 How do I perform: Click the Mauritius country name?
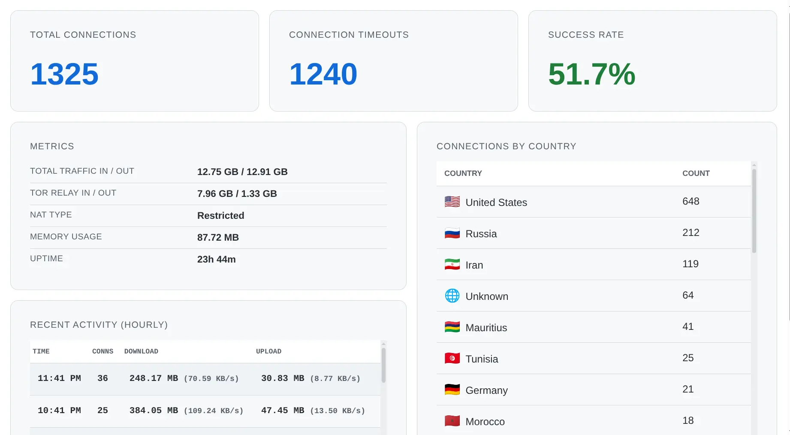486,328
